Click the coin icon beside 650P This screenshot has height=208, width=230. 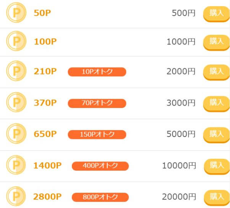click(x=16, y=134)
